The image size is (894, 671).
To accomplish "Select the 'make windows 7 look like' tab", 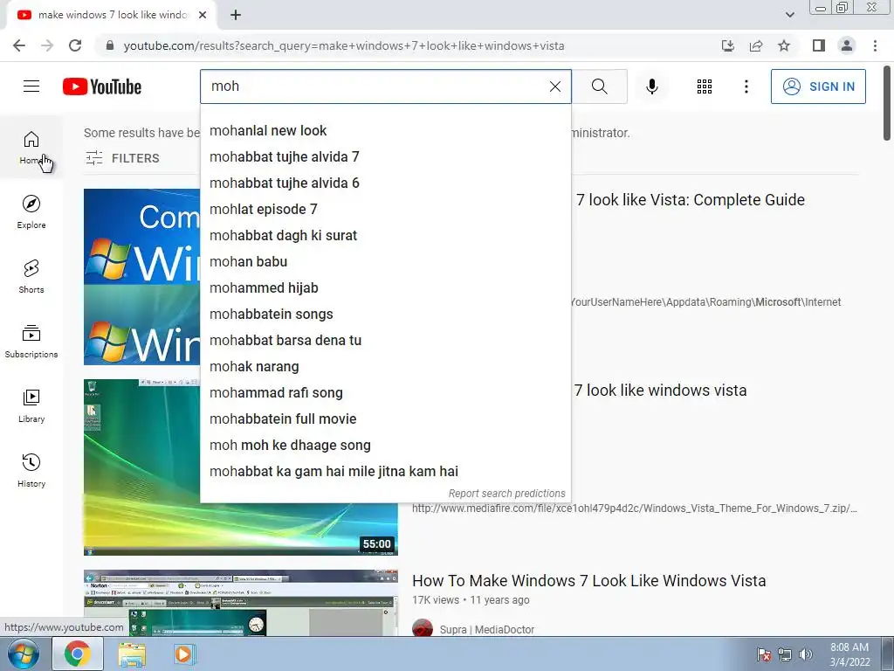I will point(111,15).
